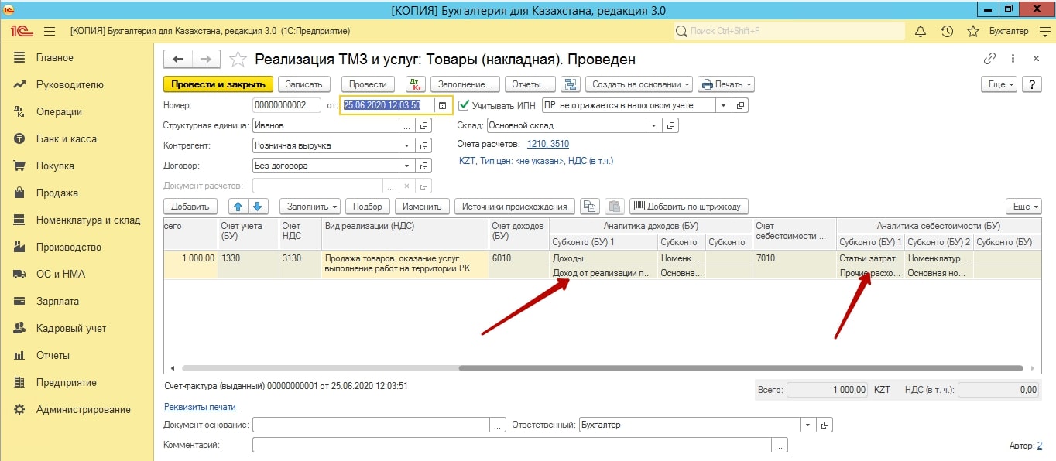
Task: Go to Номенклатура и склад section
Action: click(87, 220)
